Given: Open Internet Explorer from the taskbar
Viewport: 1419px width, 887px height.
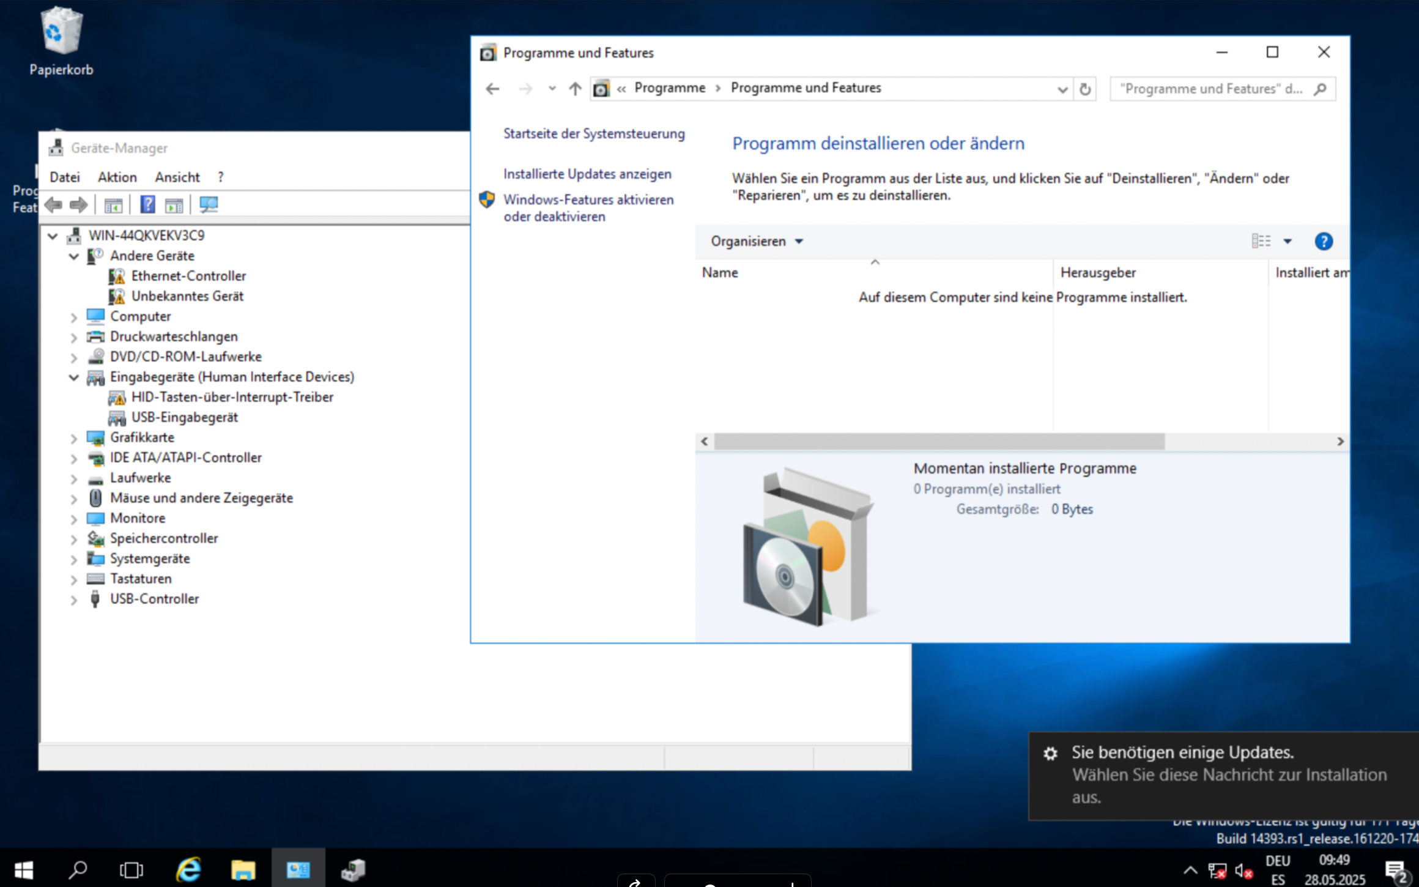Looking at the screenshot, I should coord(189,869).
